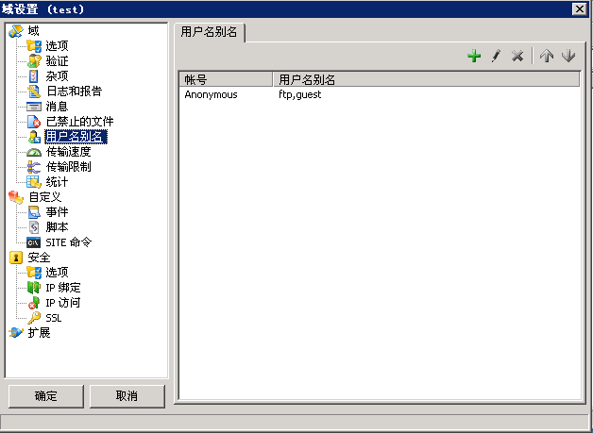
Task: Open IP 绑定 in tree
Action: [x=62, y=288]
